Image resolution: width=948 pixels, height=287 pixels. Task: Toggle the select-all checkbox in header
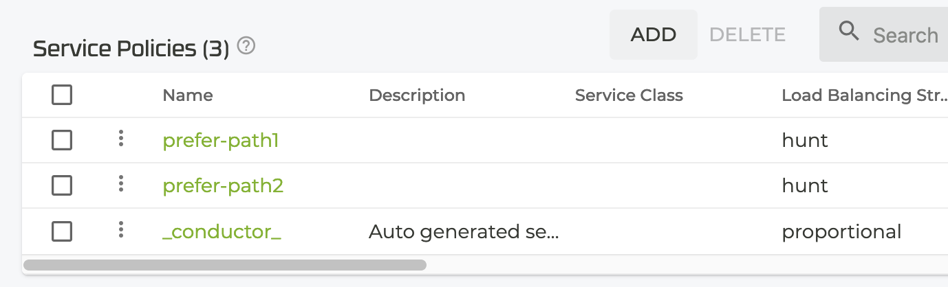point(62,95)
